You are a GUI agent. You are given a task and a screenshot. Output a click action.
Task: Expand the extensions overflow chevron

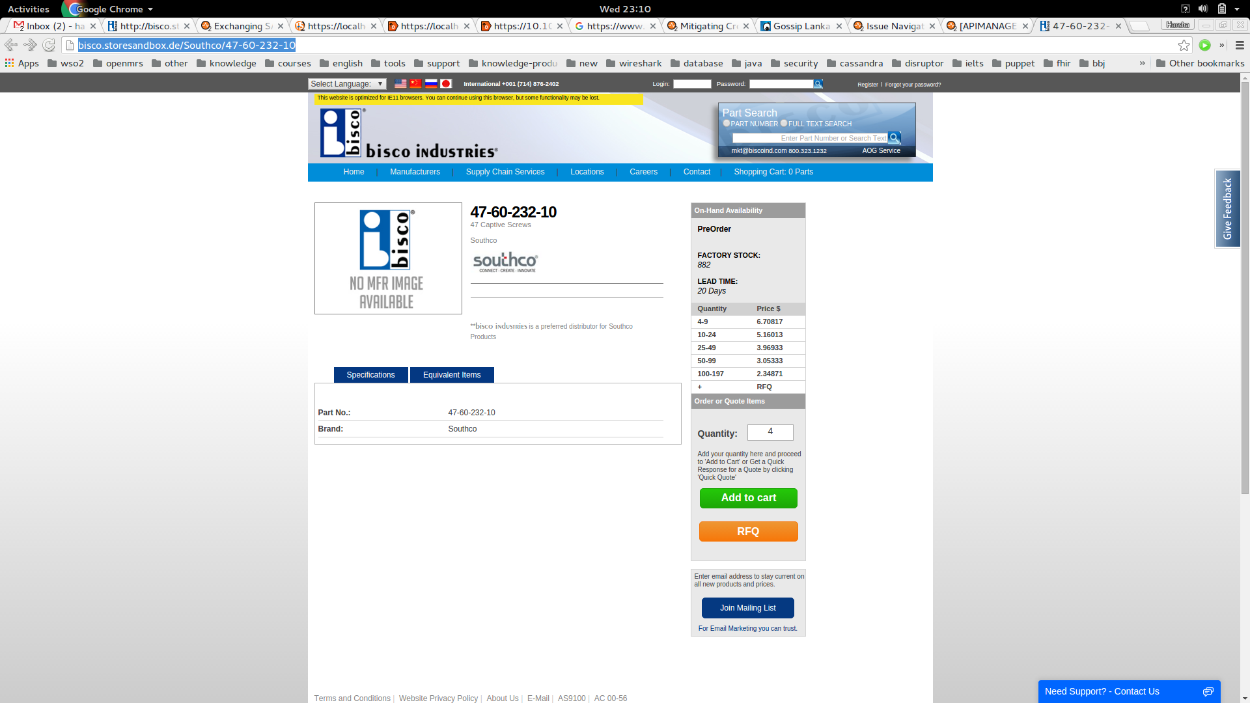(x=1222, y=45)
